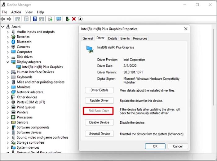Screen dimensions: 217x161
Task: Click the circled down-arrow toolbar icon
Action: (x=80, y=19)
